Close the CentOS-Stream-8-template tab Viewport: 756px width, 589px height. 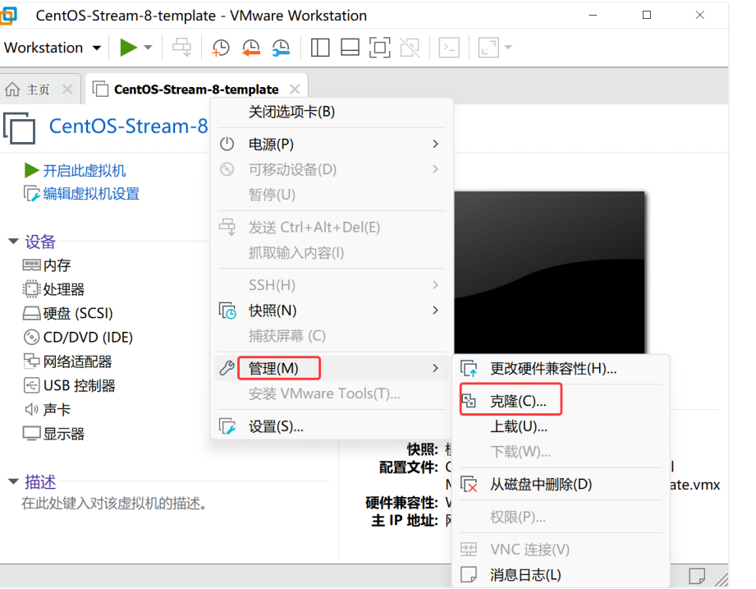point(295,90)
